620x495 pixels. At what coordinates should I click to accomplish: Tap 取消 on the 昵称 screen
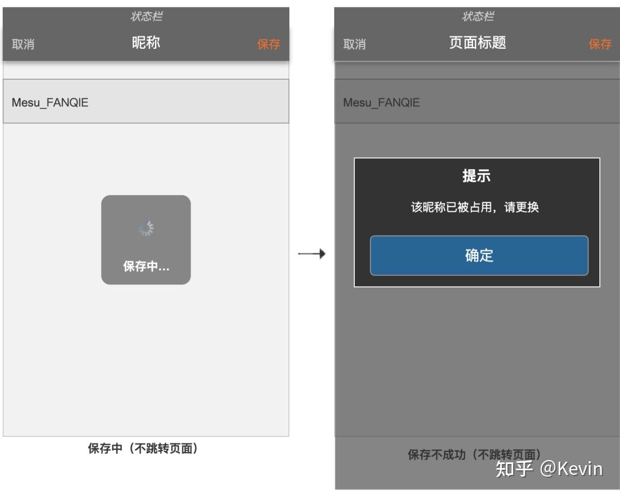(x=24, y=44)
